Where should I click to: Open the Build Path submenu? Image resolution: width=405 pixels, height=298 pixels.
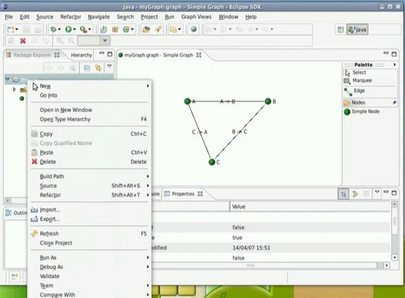tap(89, 176)
